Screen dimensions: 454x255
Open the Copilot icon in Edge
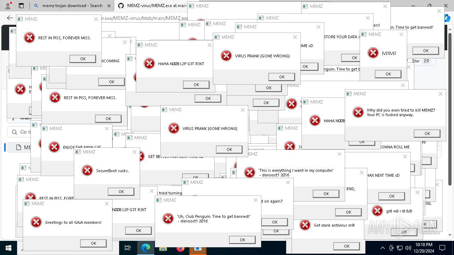click(448, 18)
